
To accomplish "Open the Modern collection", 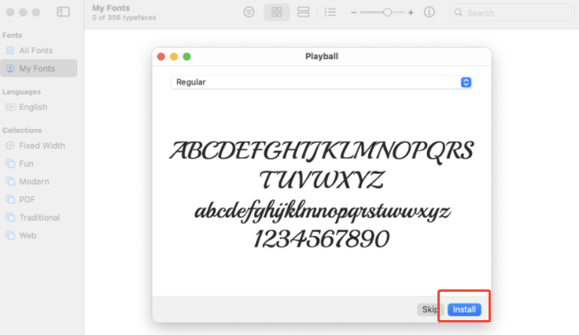I will pyautogui.click(x=39, y=182).
